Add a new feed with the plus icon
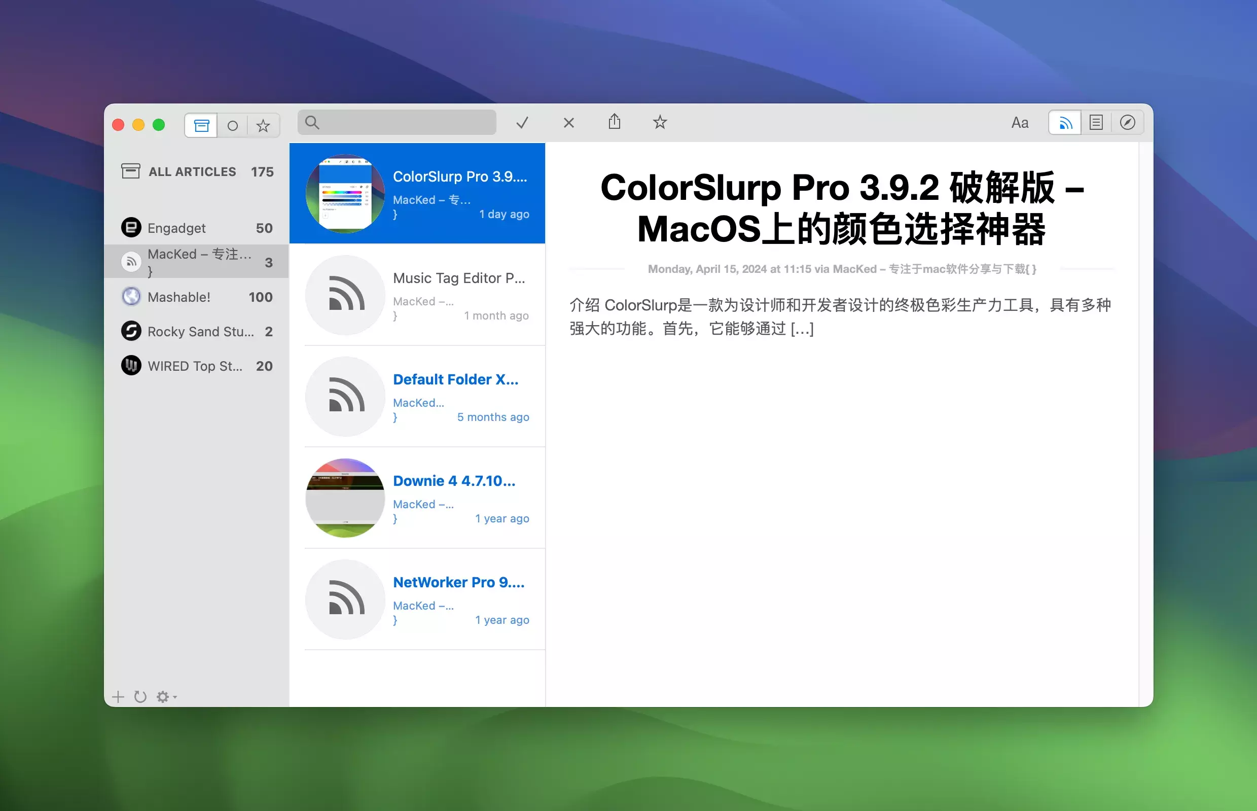The image size is (1257, 811). [118, 696]
